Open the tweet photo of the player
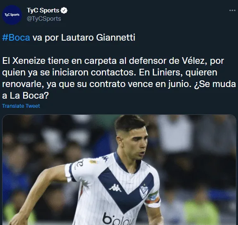 point(119,170)
